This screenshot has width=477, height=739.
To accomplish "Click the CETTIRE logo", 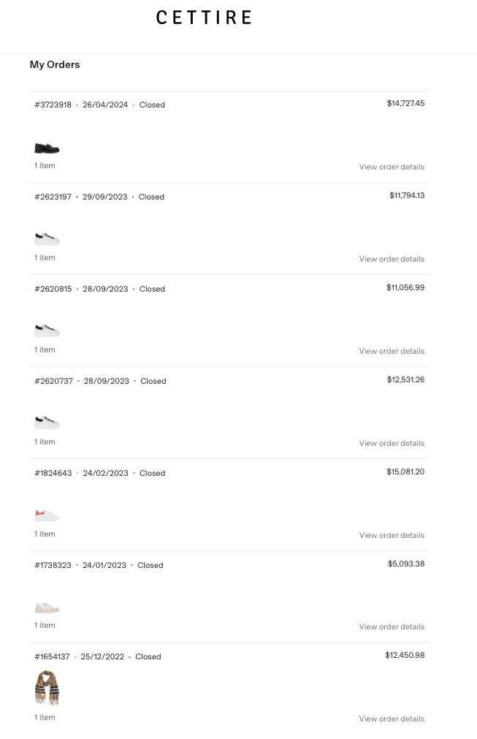I will point(204,18).
